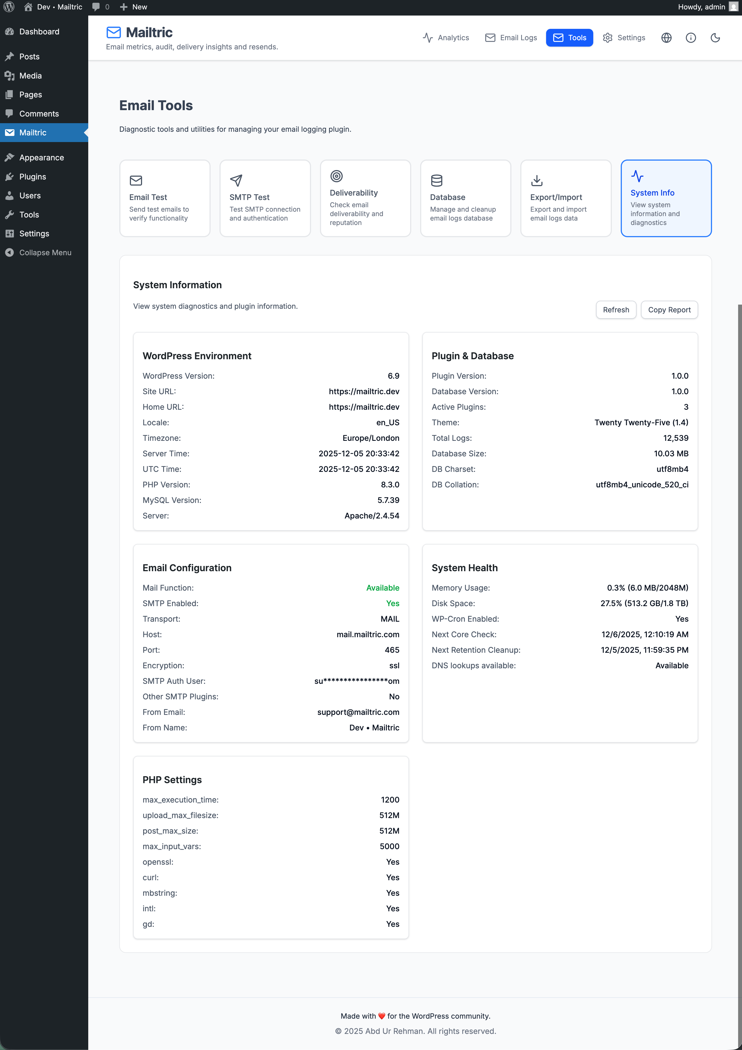The width and height of the screenshot is (742, 1050).
Task: Click the Copy Report button
Action: click(x=669, y=310)
